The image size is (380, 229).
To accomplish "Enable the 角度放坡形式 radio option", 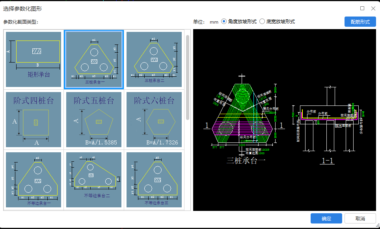I will tap(239, 22).
